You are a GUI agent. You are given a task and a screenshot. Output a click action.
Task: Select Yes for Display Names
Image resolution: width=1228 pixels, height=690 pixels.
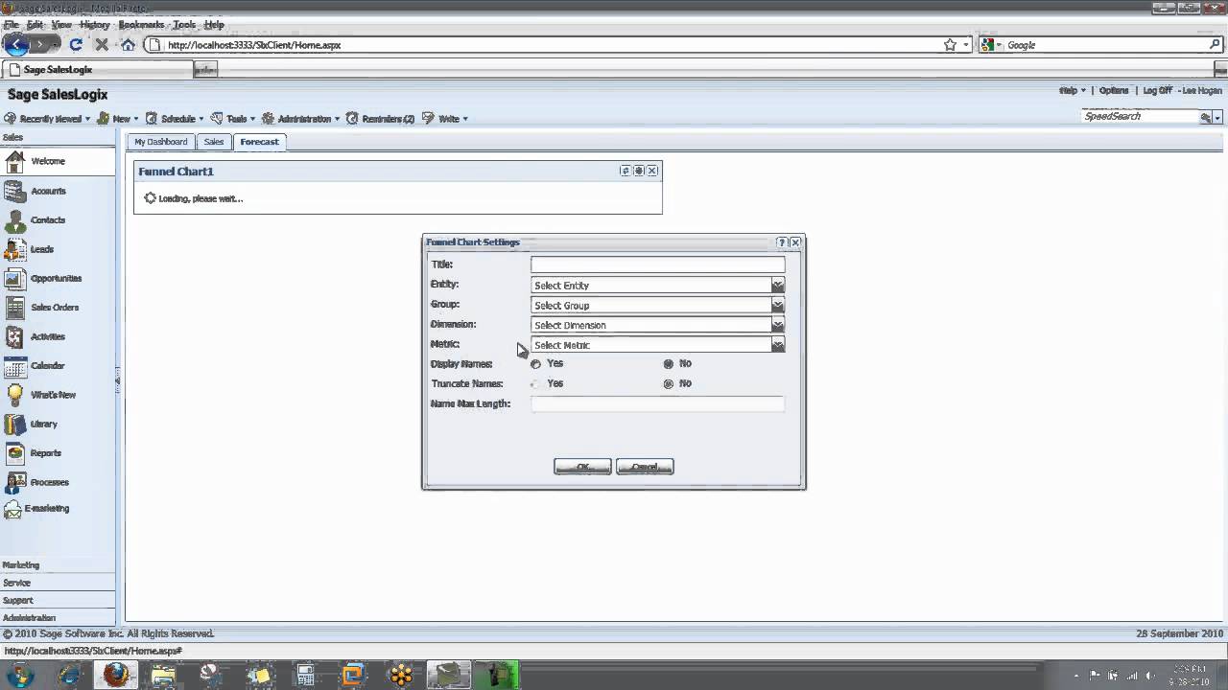coord(535,364)
